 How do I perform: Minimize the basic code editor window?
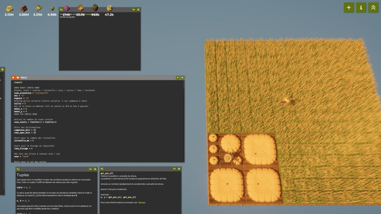[x=177, y=77]
